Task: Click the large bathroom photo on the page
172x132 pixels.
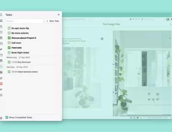Action: point(142,73)
